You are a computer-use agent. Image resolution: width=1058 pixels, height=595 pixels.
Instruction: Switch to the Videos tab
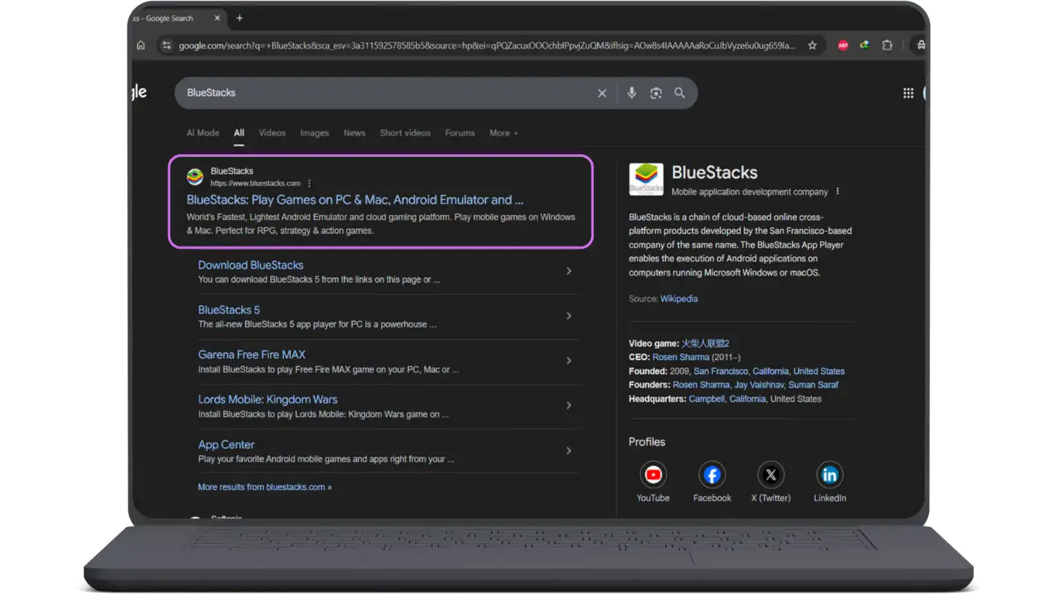click(x=272, y=133)
